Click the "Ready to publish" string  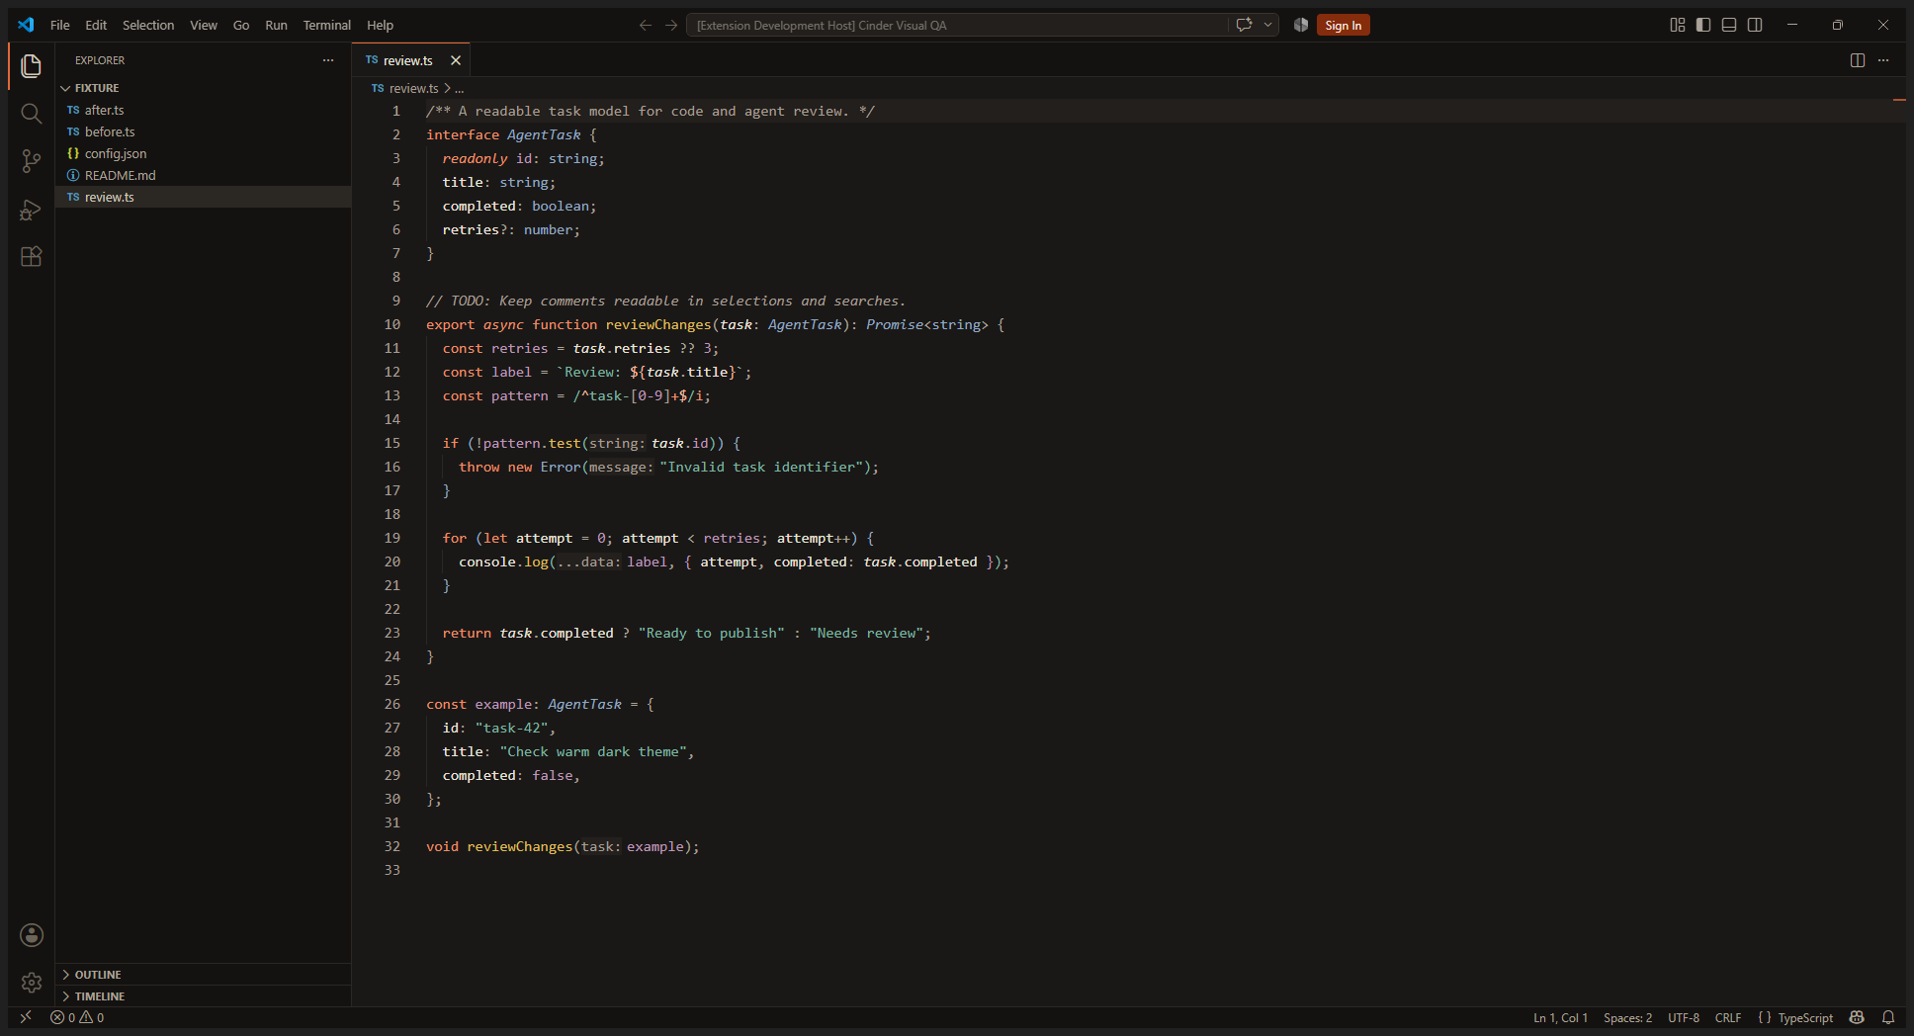click(712, 633)
